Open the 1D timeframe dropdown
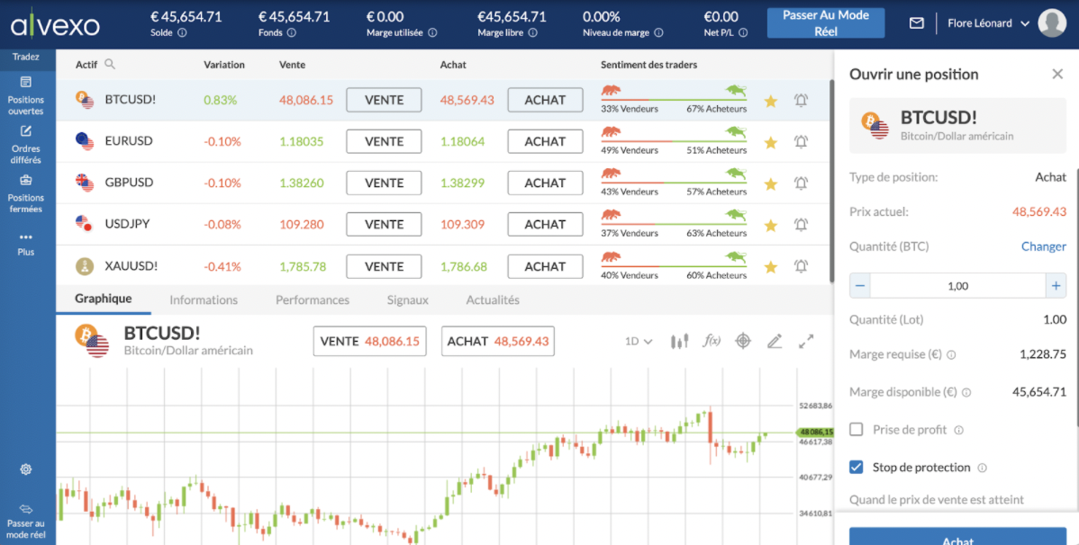This screenshot has height=545, width=1079. (639, 342)
